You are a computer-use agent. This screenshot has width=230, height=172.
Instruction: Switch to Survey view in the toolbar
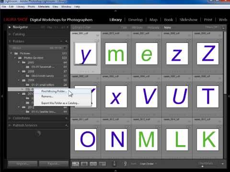click(x=103, y=164)
